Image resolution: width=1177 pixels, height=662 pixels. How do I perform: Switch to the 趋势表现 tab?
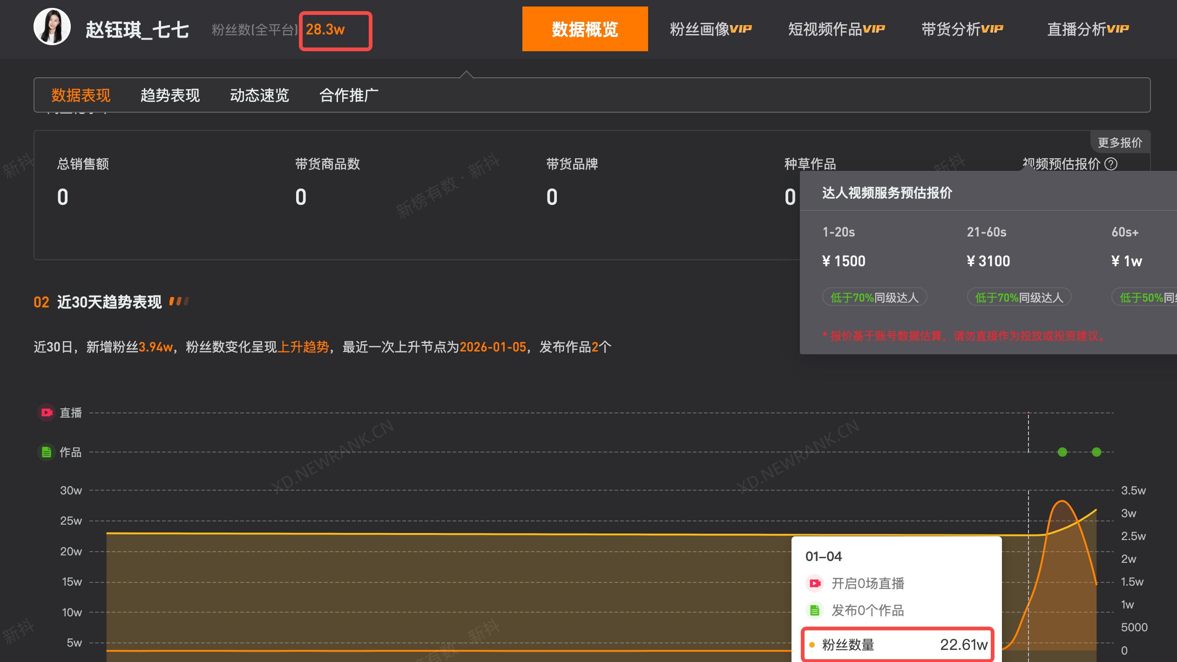click(169, 95)
